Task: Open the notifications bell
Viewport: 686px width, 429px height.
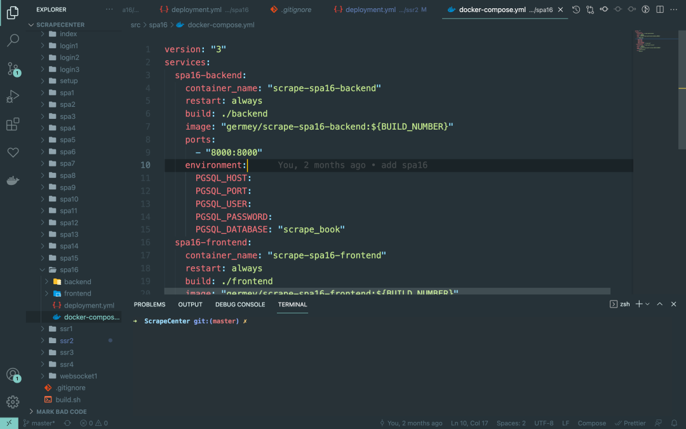Action: 673,422
